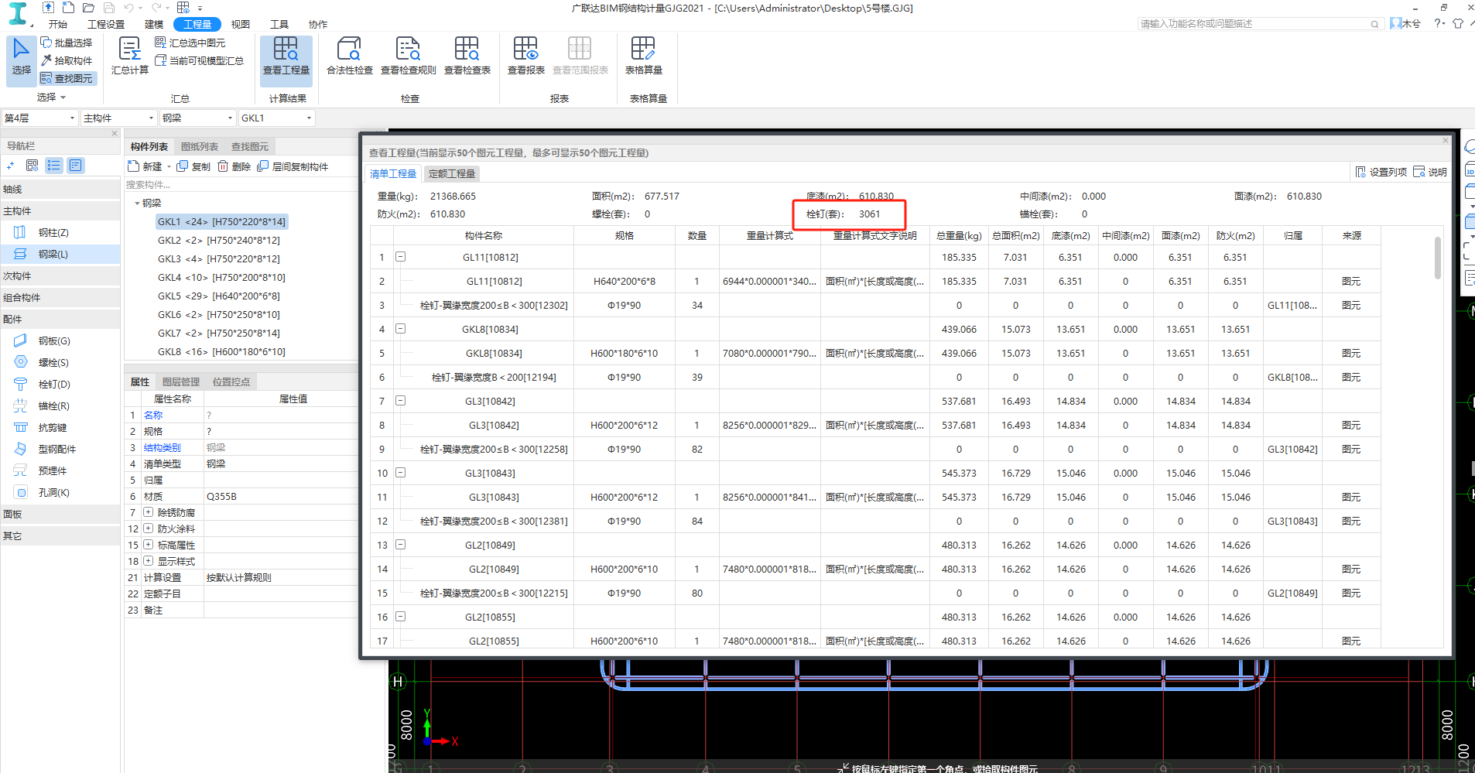Close the 查看工程量 dialog
The width and height of the screenshot is (1475, 773).
(x=1445, y=140)
